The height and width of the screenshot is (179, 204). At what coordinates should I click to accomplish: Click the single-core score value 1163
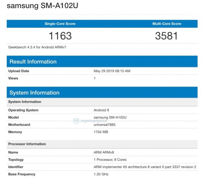(x=60, y=36)
